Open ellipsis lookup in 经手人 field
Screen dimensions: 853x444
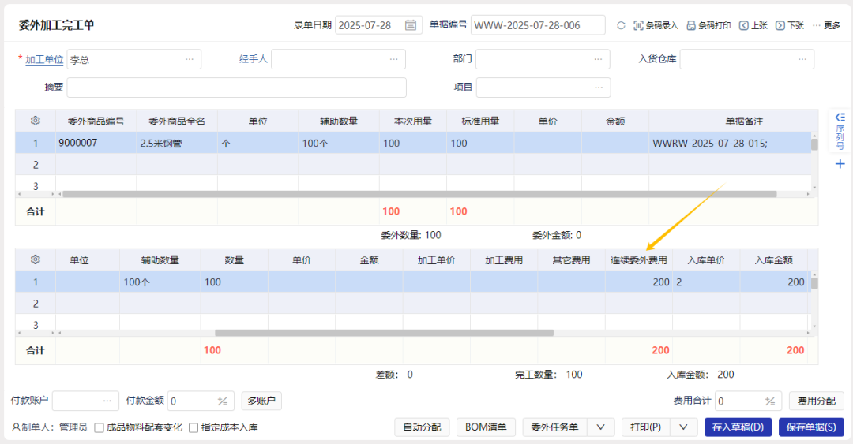(394, 59)
